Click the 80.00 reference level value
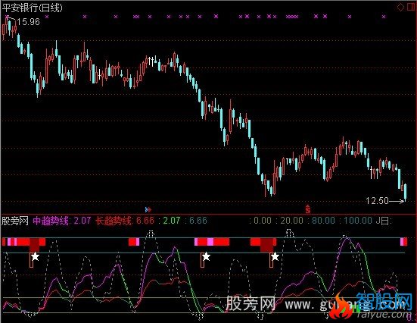 (x=323, y=221)
